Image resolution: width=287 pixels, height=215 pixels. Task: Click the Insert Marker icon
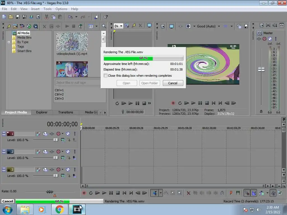click(231, 193)
